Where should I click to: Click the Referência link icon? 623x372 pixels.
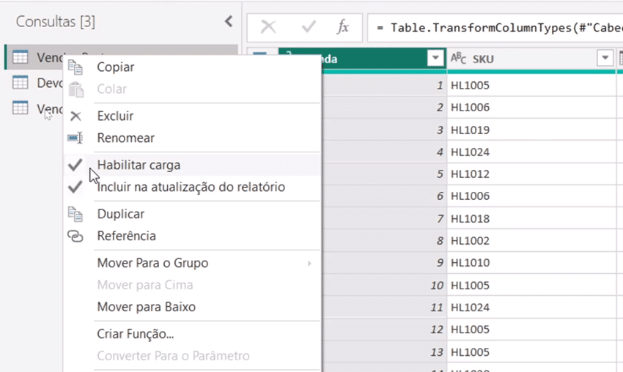75,237
